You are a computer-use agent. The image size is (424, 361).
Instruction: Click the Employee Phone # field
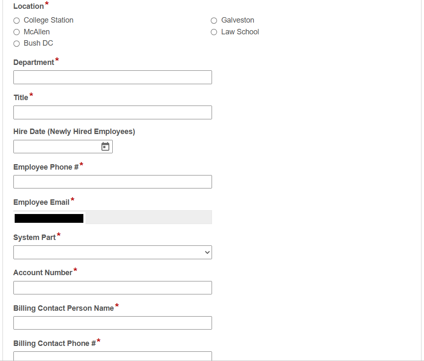[112, 181]
